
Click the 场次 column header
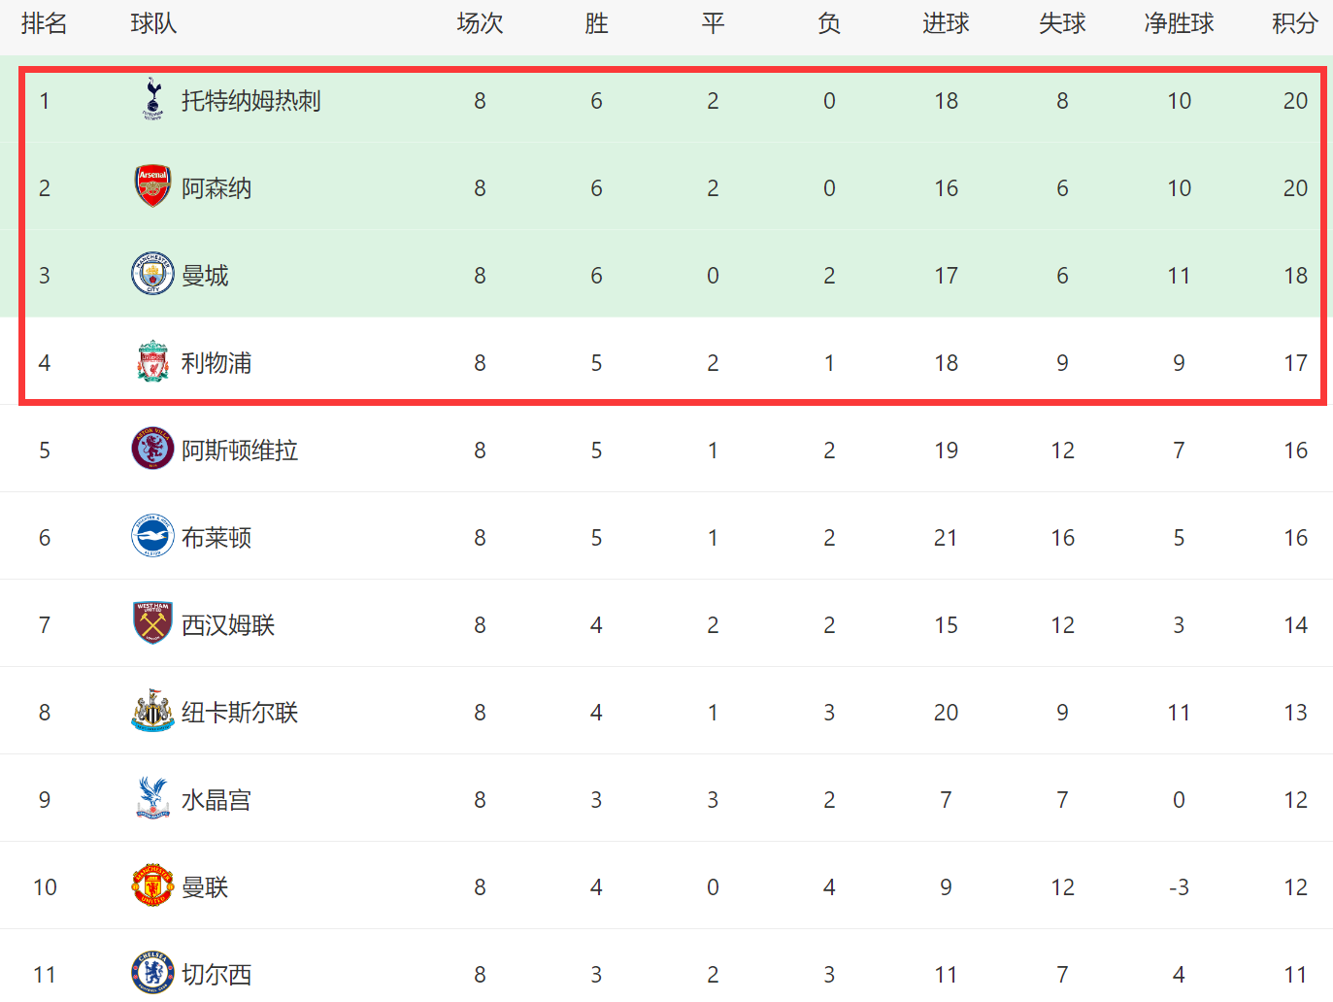click(x=480, y=23)
